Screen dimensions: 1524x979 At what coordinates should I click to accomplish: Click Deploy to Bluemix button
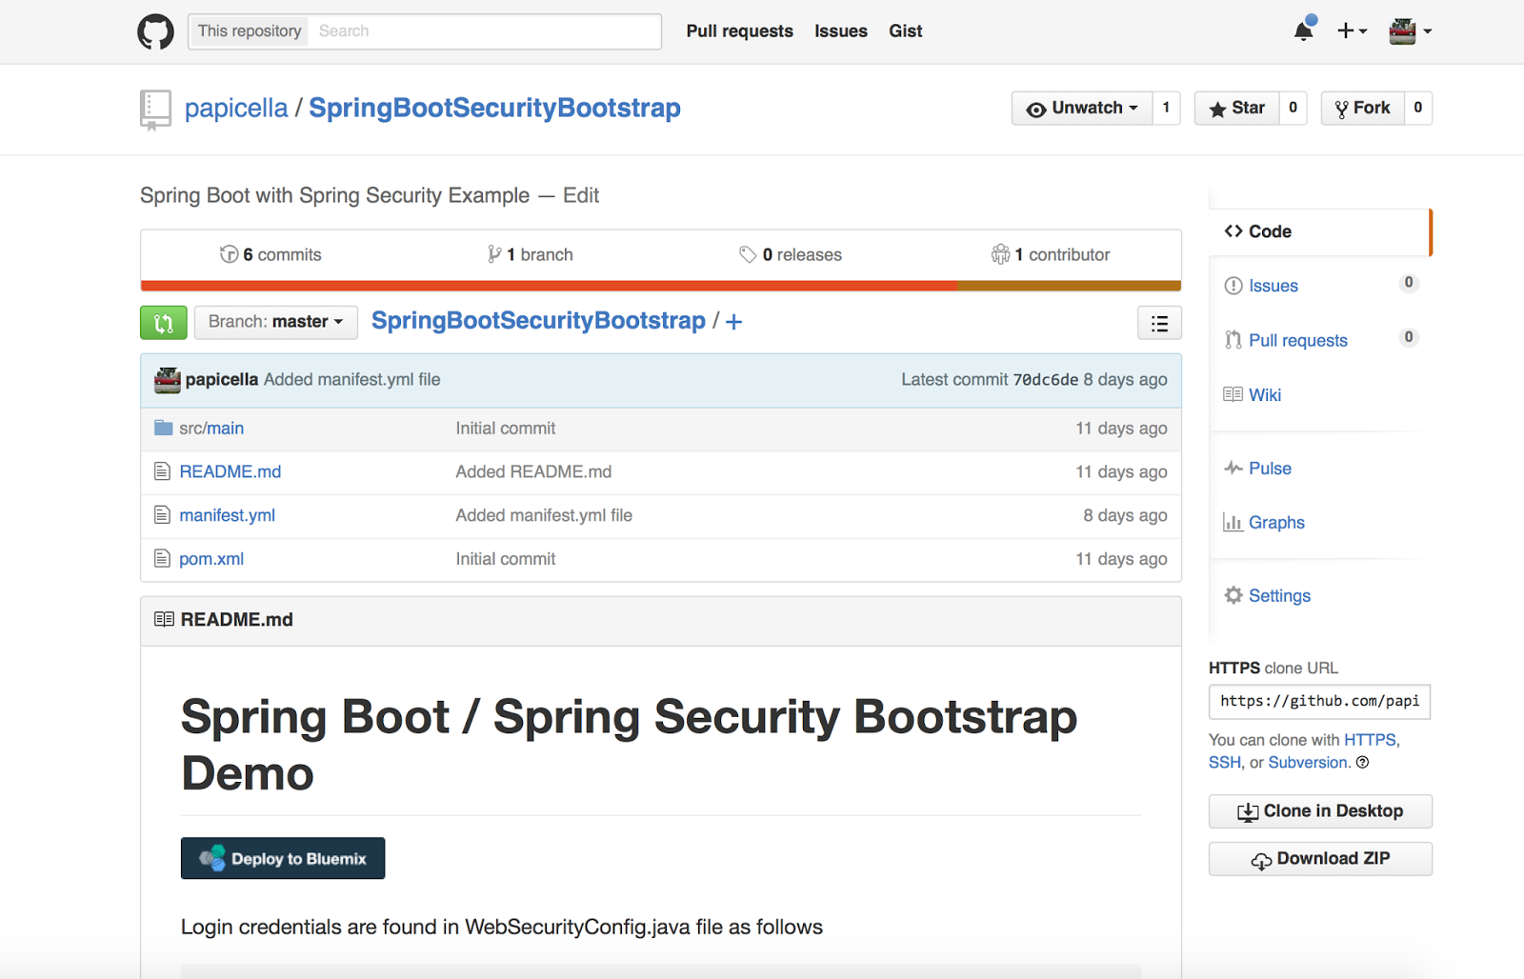[x=283, y=858]
